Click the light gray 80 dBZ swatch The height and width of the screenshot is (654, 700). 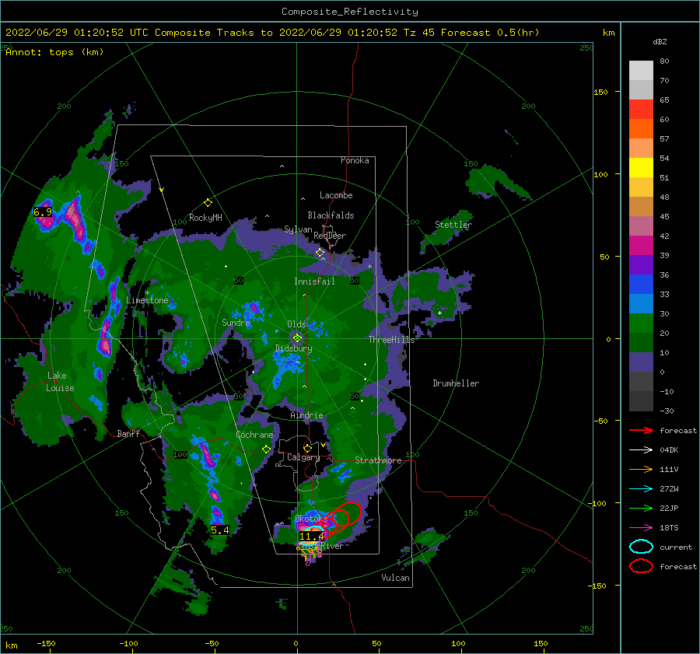641,71
